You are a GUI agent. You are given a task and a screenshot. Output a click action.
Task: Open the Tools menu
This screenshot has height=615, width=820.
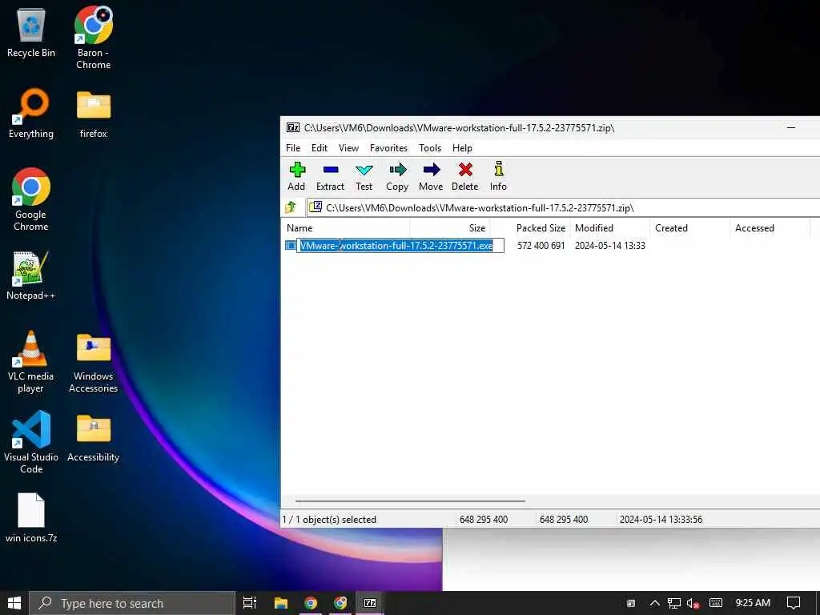click(430, 148)
